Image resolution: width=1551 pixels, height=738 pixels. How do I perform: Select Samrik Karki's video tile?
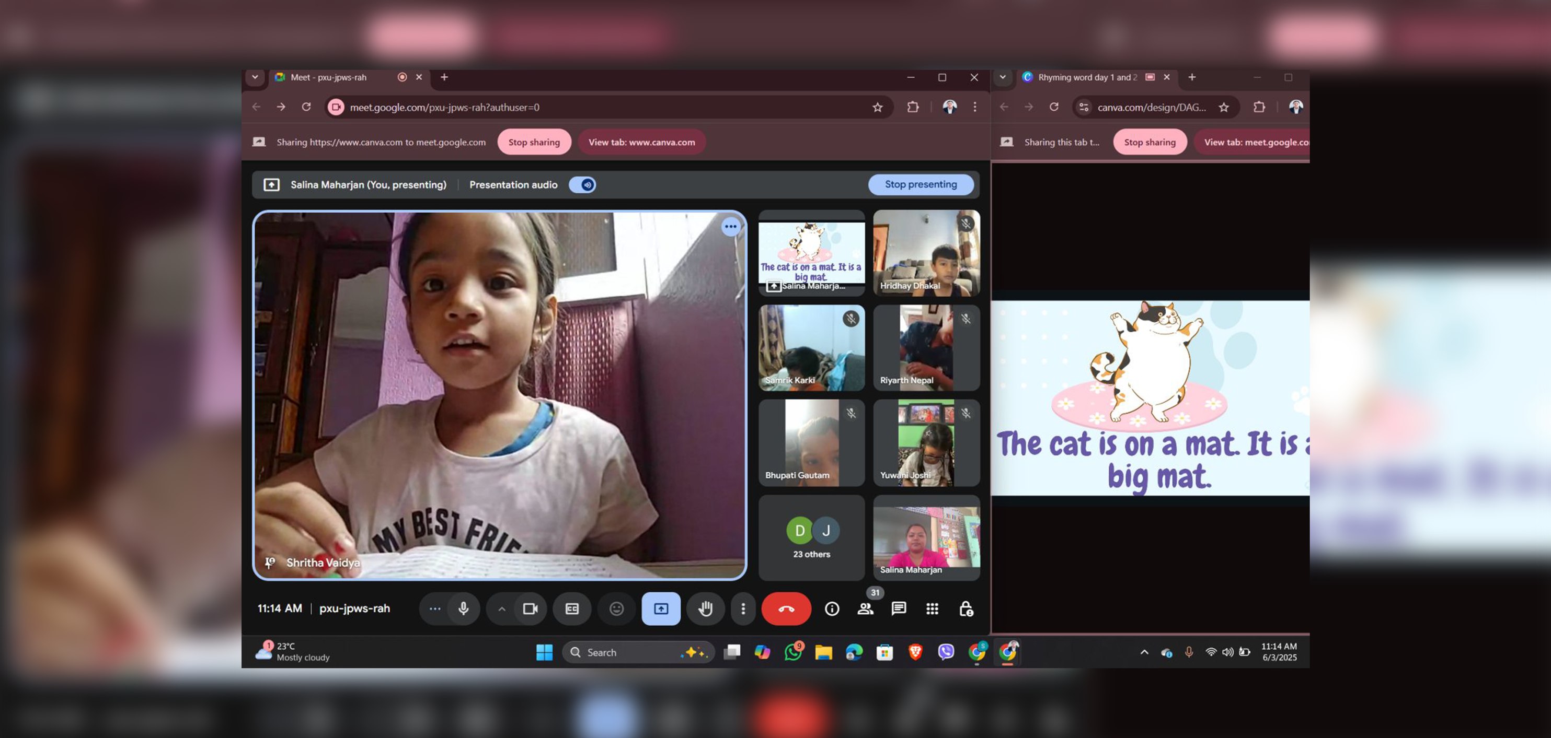[x=811, y=348]
